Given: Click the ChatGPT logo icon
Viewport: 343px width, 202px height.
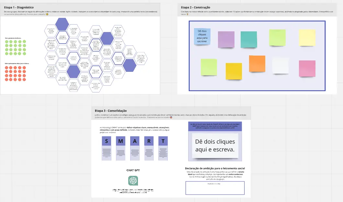Looking at the screenshot, I should point(133,181).
